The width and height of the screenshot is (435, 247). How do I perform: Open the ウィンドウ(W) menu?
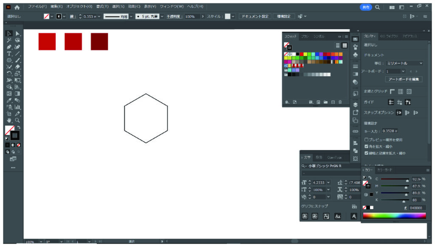[x=172, y=6]
